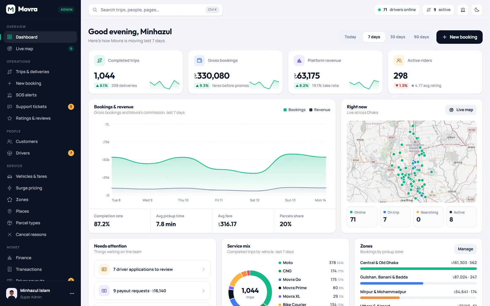Click the Searching 0 status card

click(x=428, y=217)
